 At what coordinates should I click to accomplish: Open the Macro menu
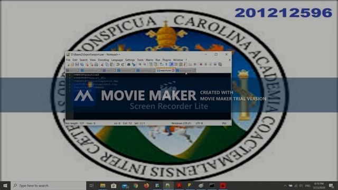click(149, 60)
